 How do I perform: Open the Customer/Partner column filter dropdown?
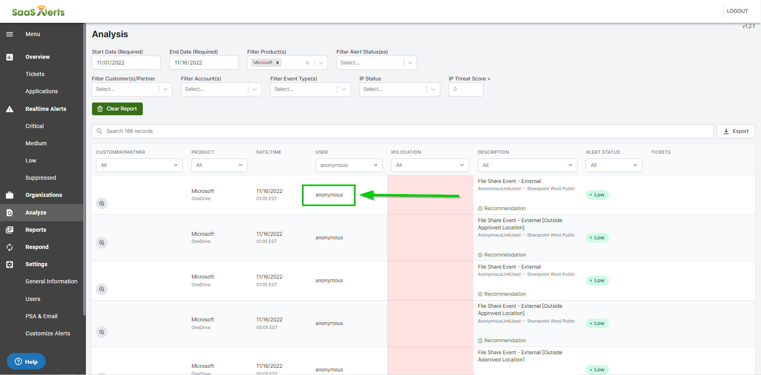click(139, 165)
